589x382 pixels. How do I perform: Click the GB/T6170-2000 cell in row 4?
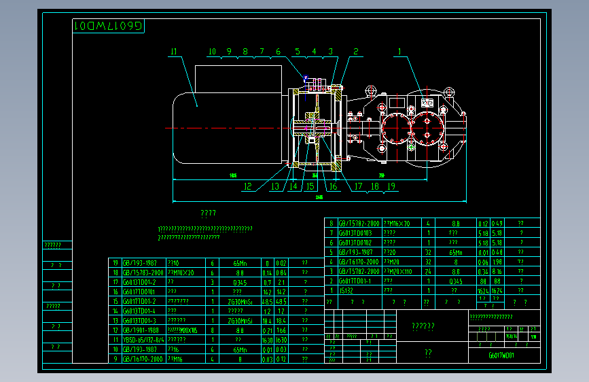(359, 262)
